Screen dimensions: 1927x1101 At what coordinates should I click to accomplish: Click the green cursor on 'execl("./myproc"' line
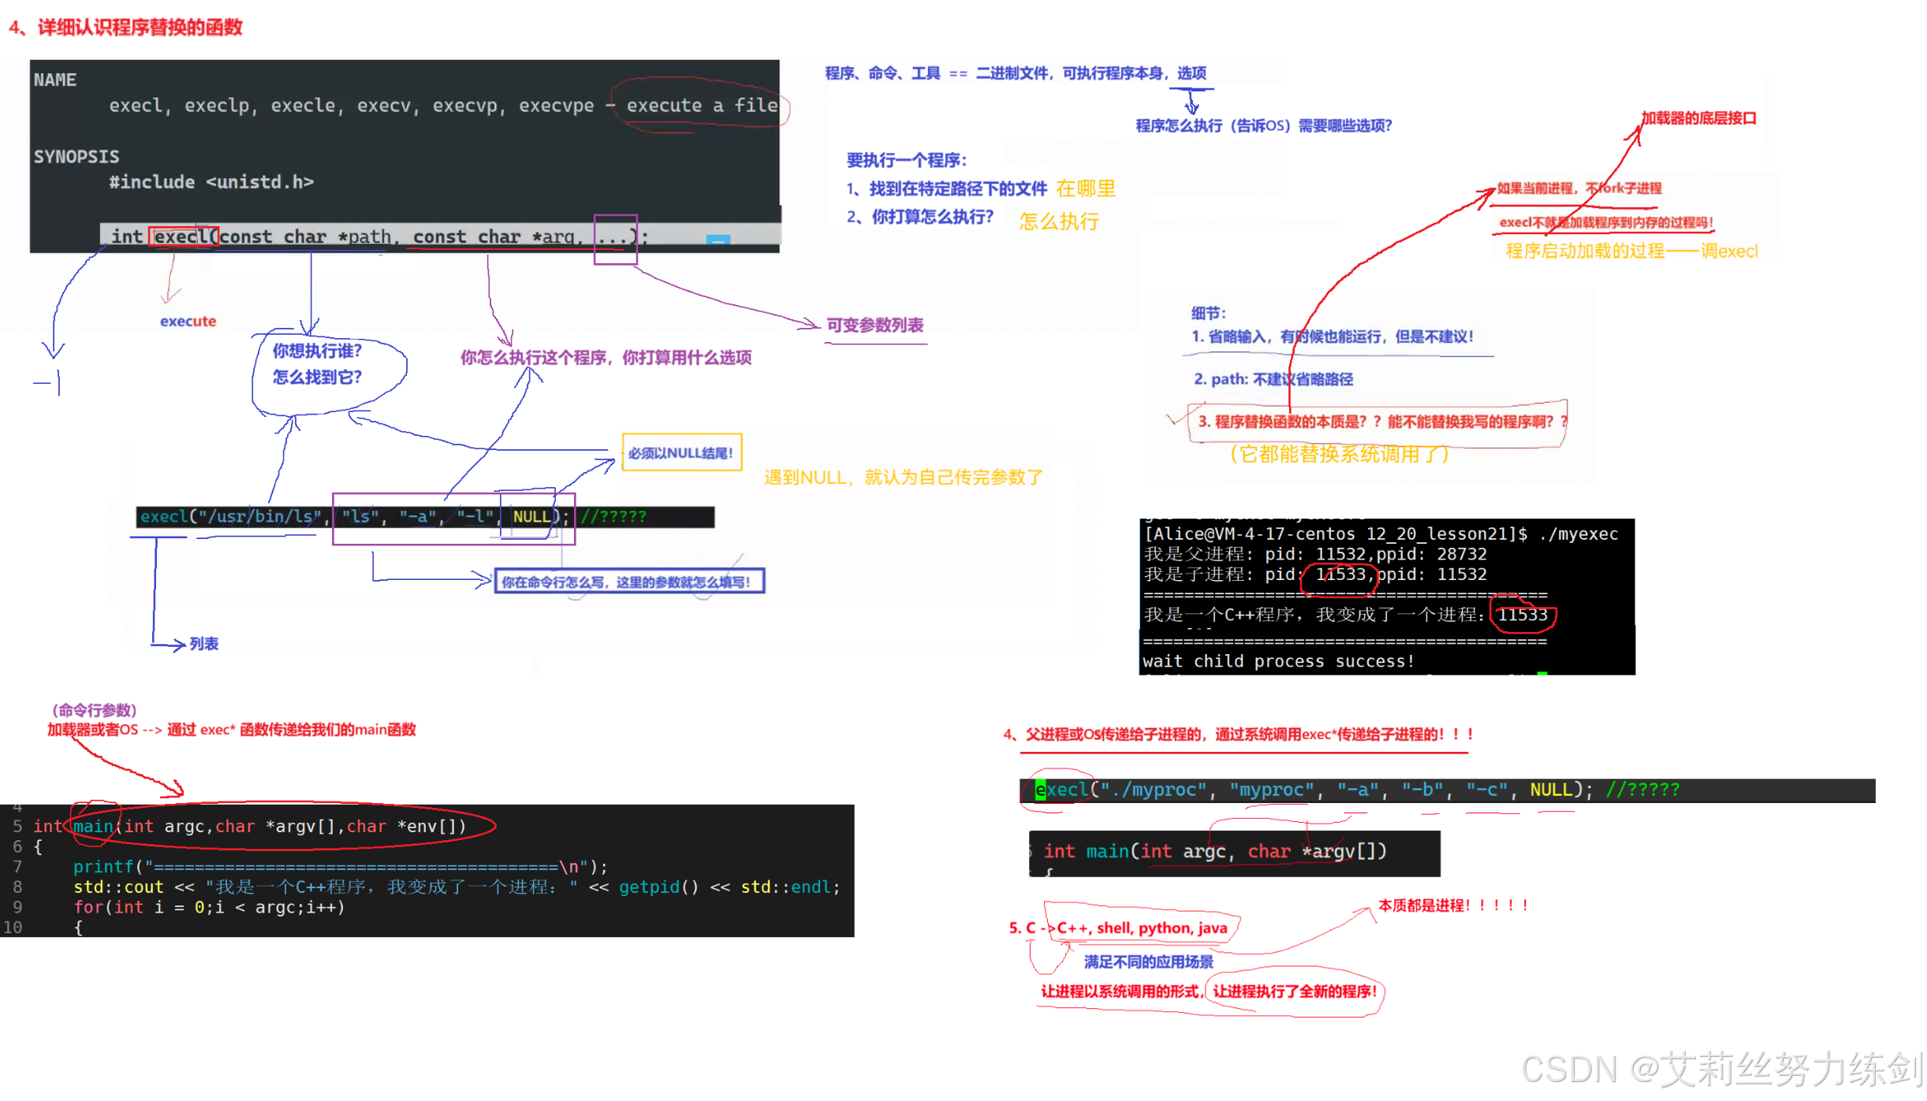point(1040,790)
